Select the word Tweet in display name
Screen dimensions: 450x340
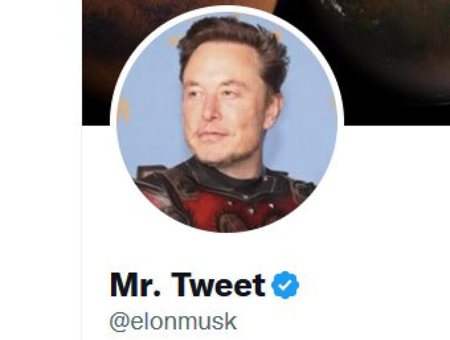click(219, 285)
